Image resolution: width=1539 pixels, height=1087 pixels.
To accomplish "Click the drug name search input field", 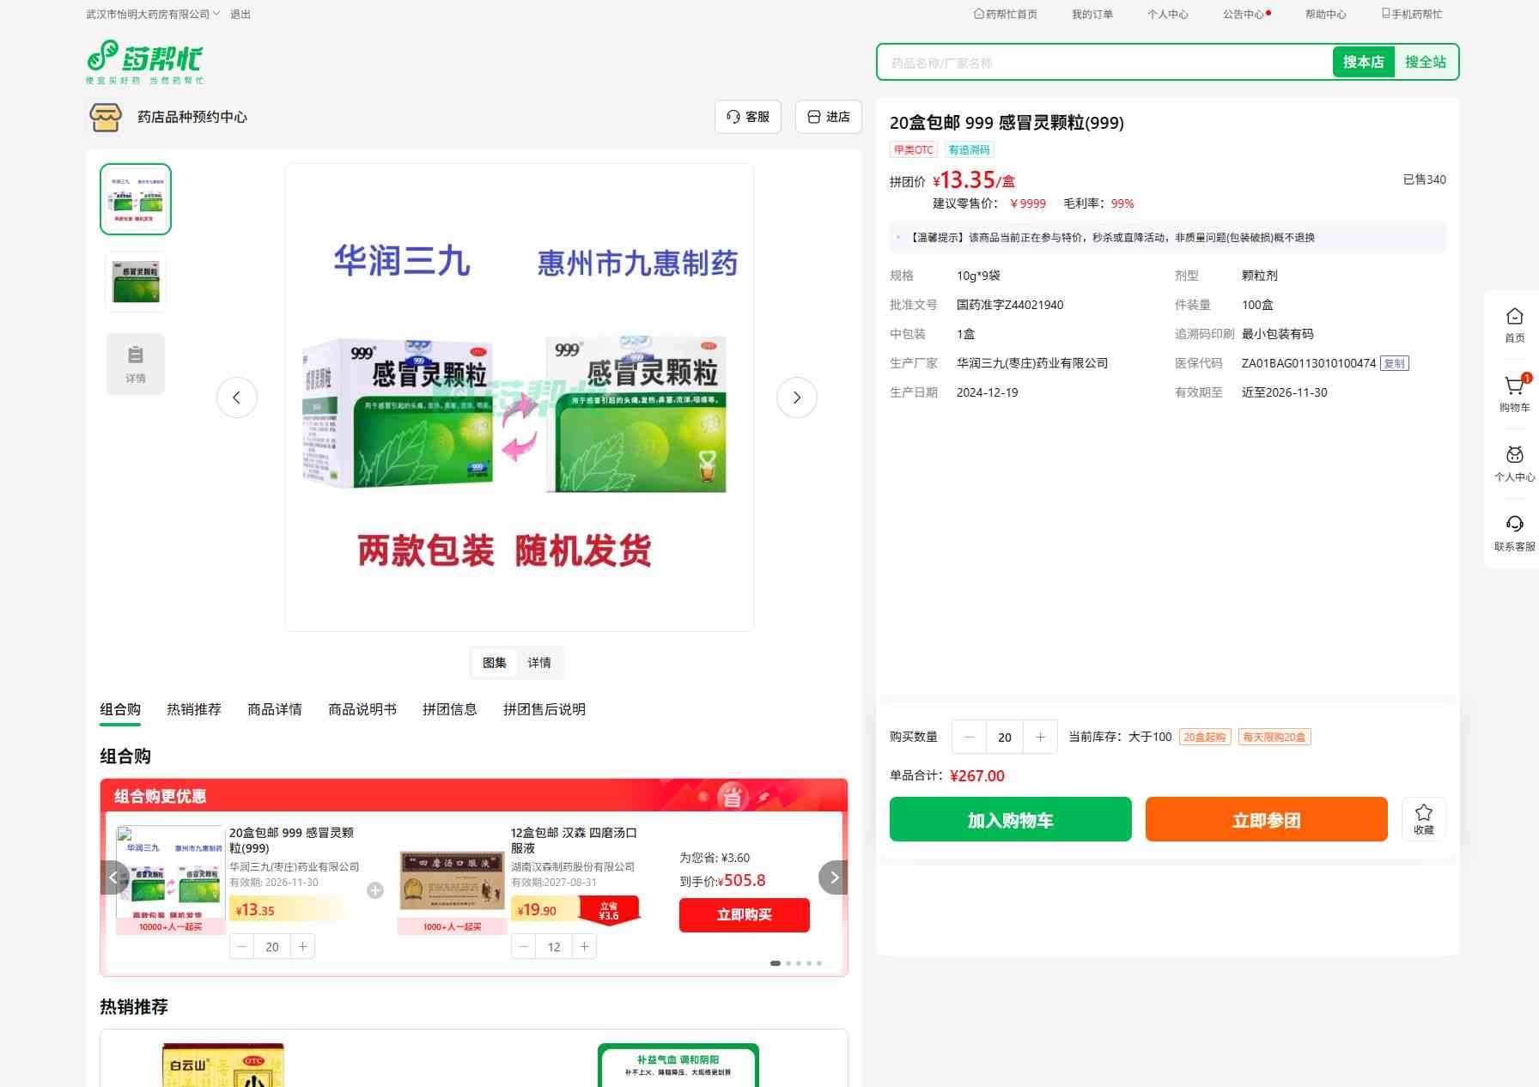I will (x=1104, y=63).
